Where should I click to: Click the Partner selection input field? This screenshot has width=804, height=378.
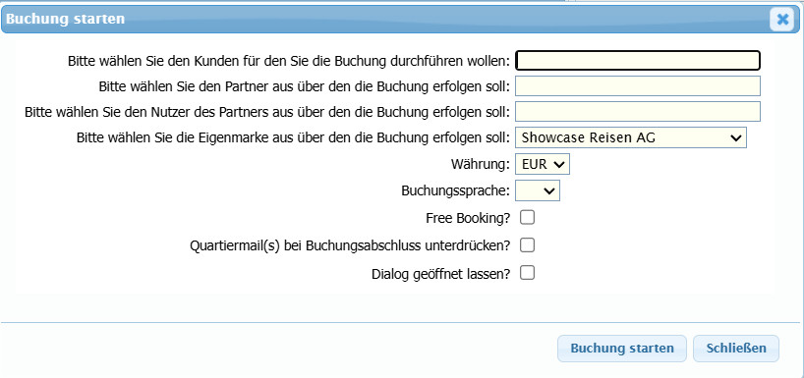637,86
